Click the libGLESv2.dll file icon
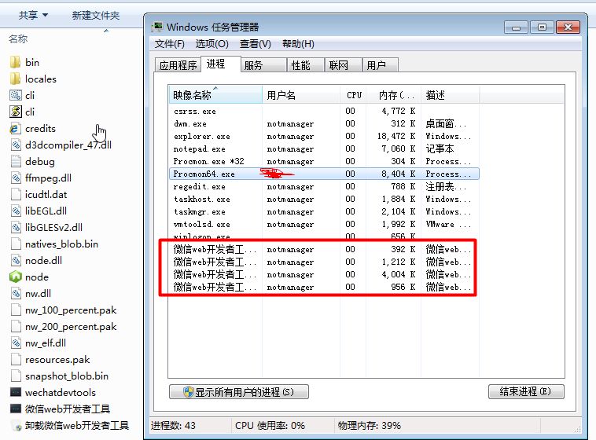 [x=15, y=228]
